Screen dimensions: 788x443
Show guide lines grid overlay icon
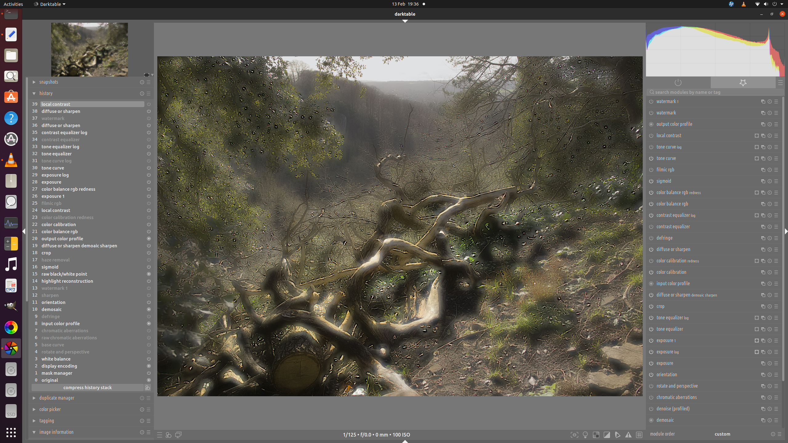click(x=639, y=435)
